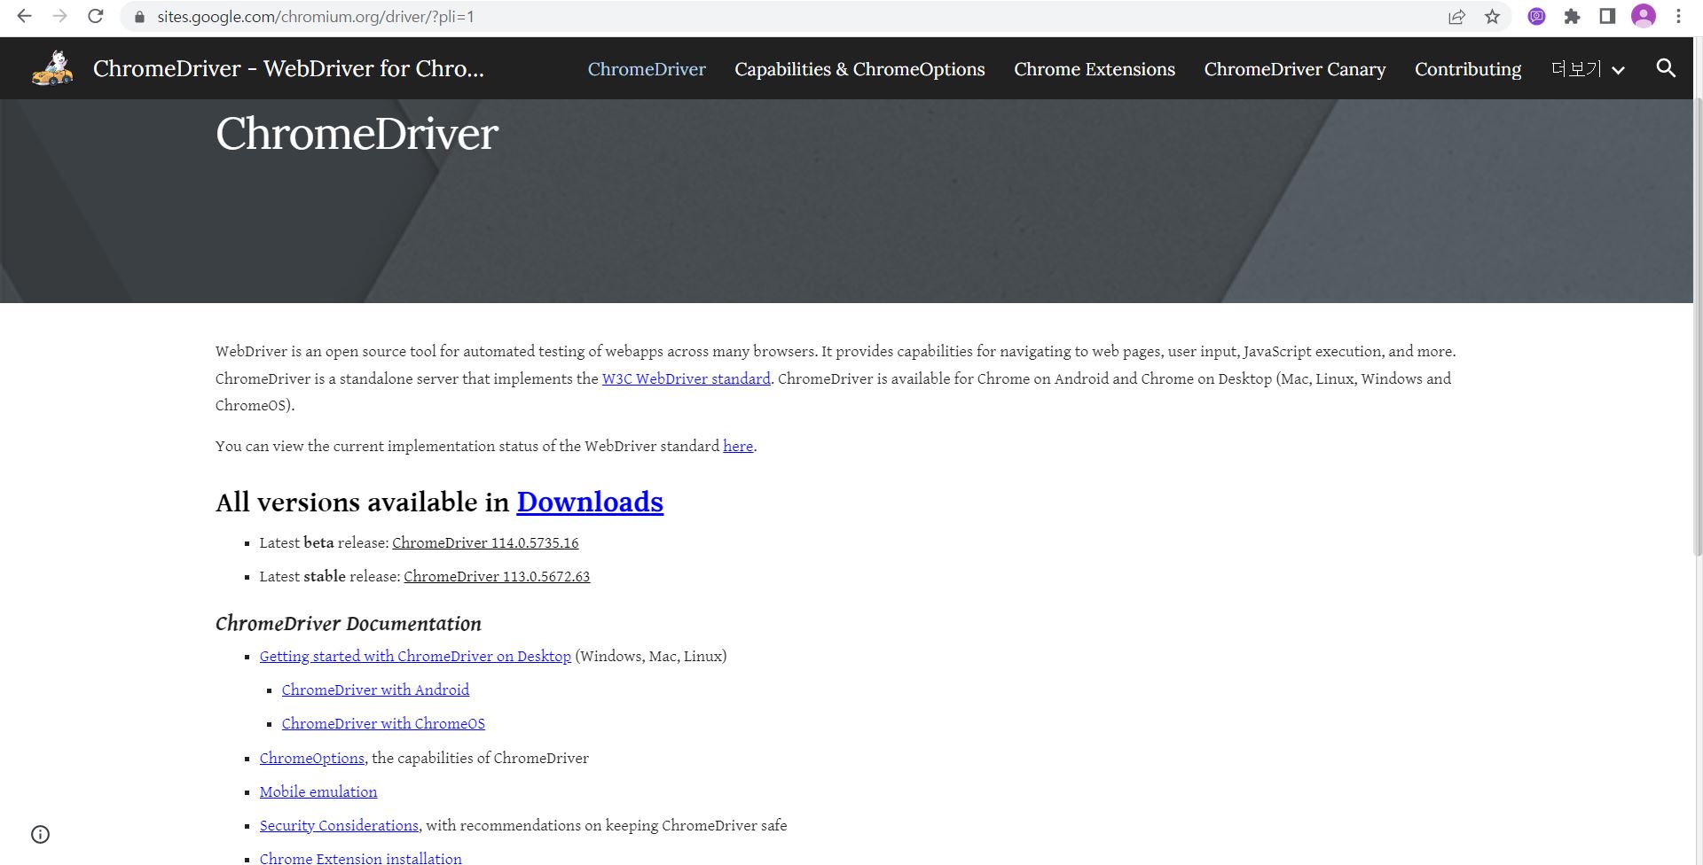
Task: Click the site title ChromeDriver - WebDriver for Chro...
Action: [288, 68]
